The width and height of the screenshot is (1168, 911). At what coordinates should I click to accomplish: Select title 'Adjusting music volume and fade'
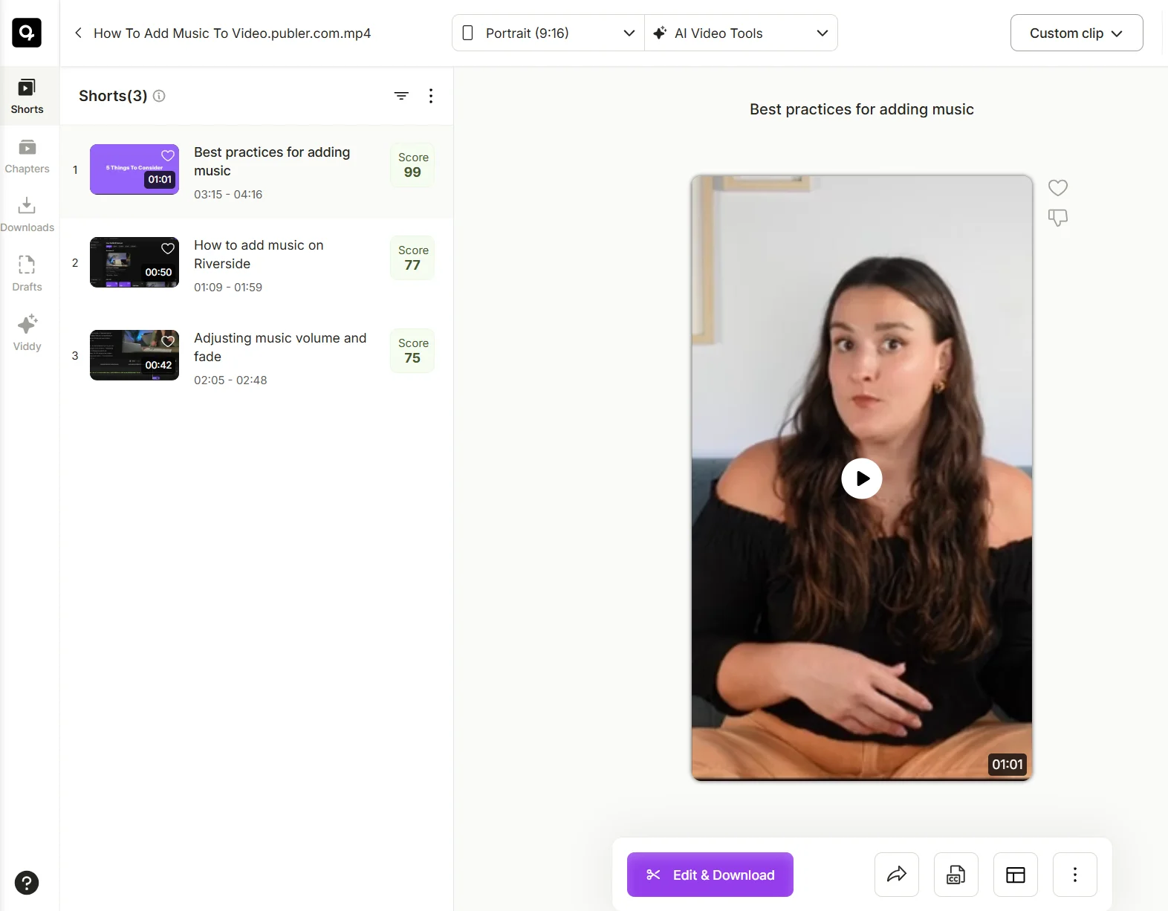280,347
